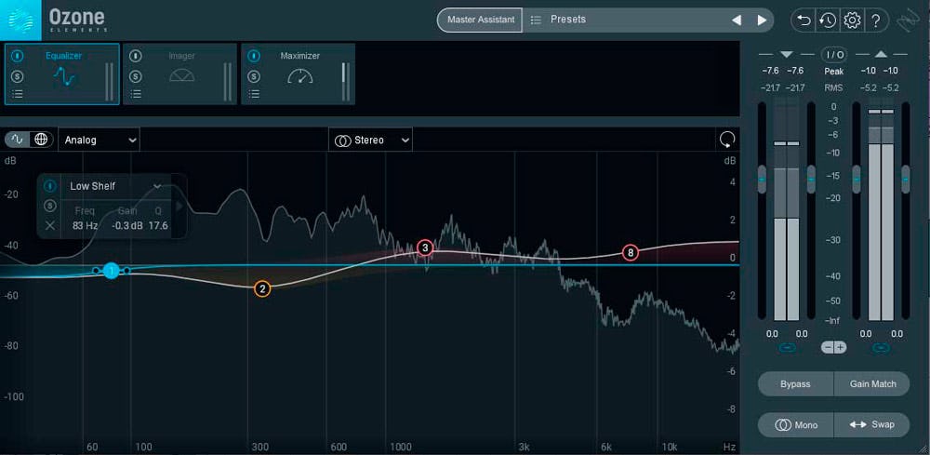Solo the Maximizer module
The image size is (930, 455).
pyautogui.click(x=254, y=75)
